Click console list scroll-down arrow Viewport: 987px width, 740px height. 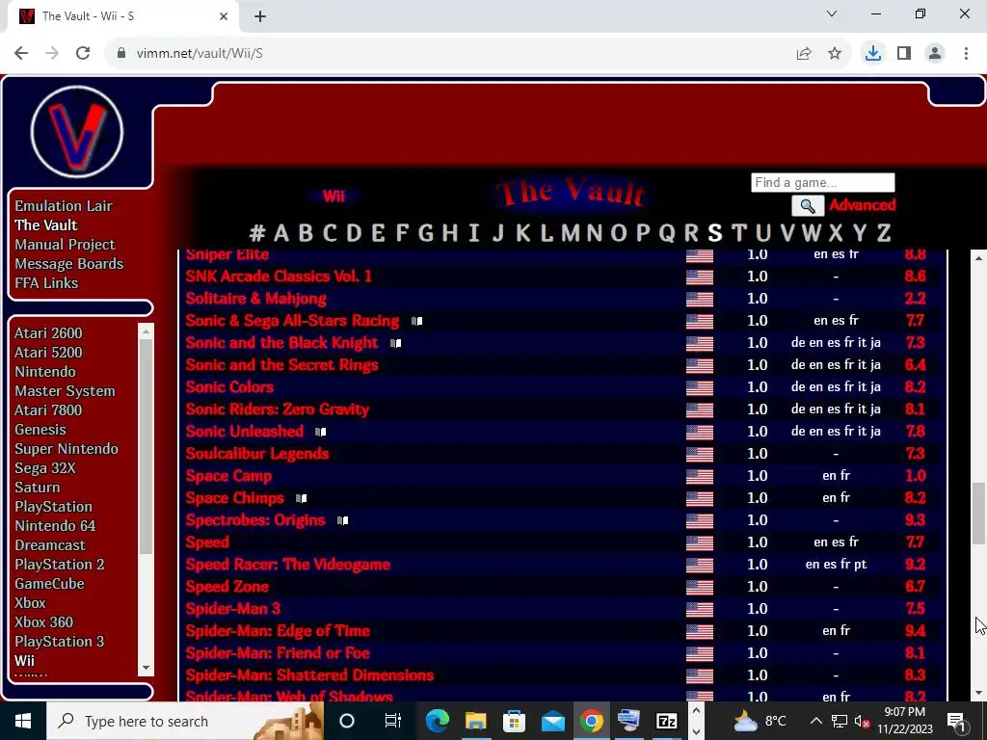147,668
